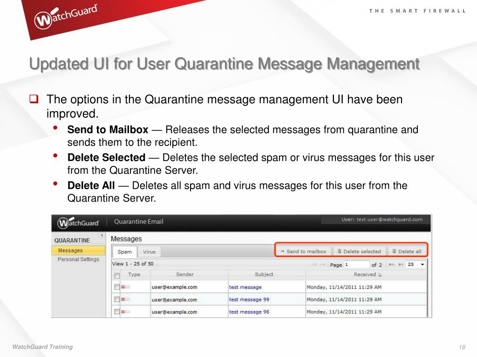Switch to the Spam tab
Screen dimensions: 477x357
tap(125, 252)
